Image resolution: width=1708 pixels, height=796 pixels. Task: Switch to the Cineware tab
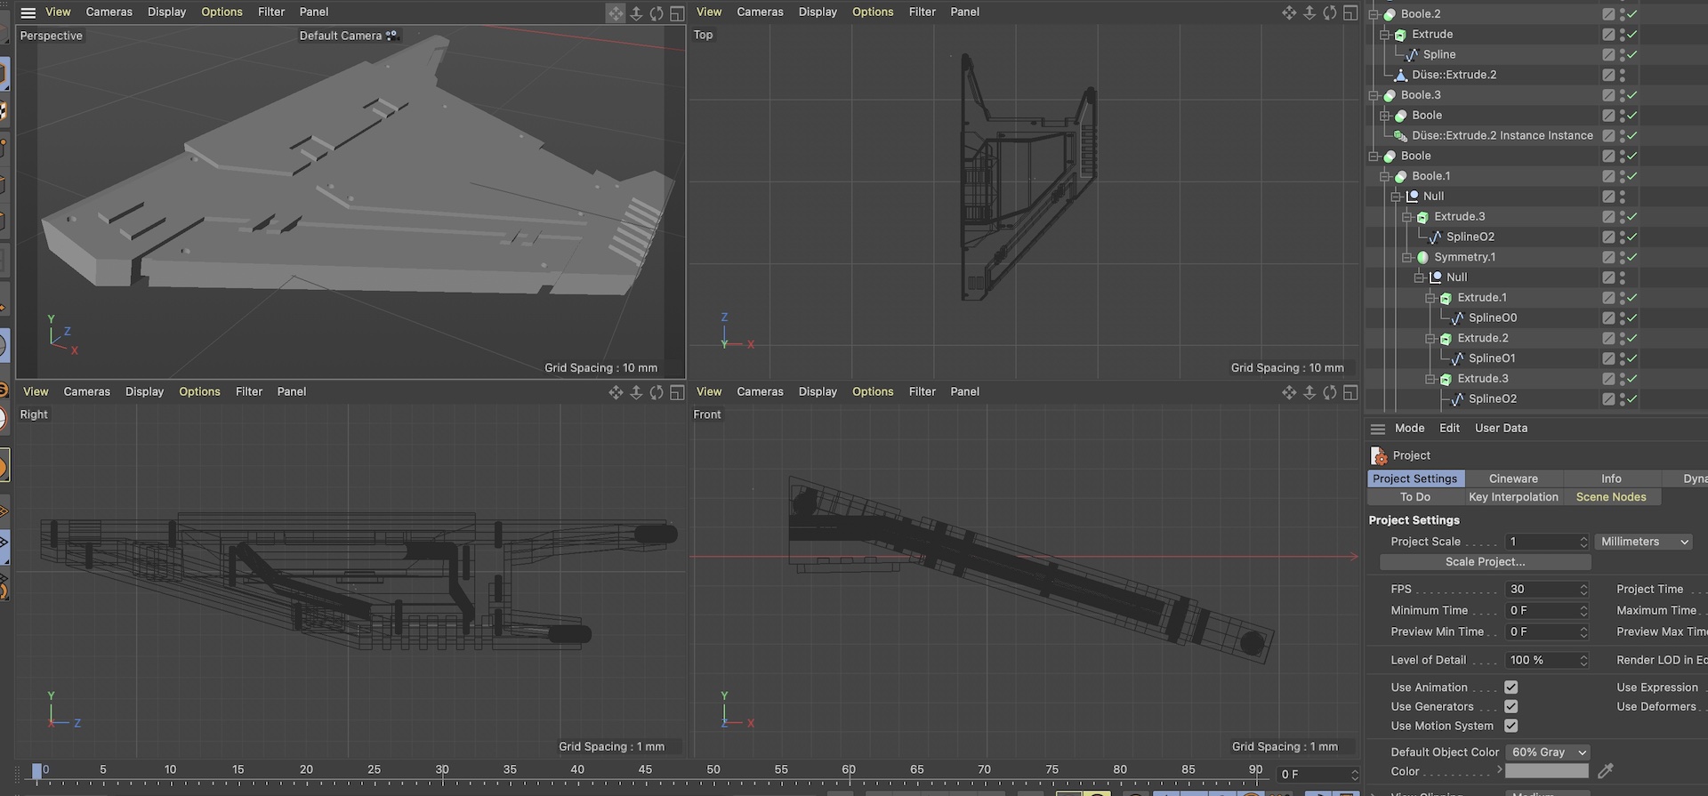click(x=1513, y=478)
